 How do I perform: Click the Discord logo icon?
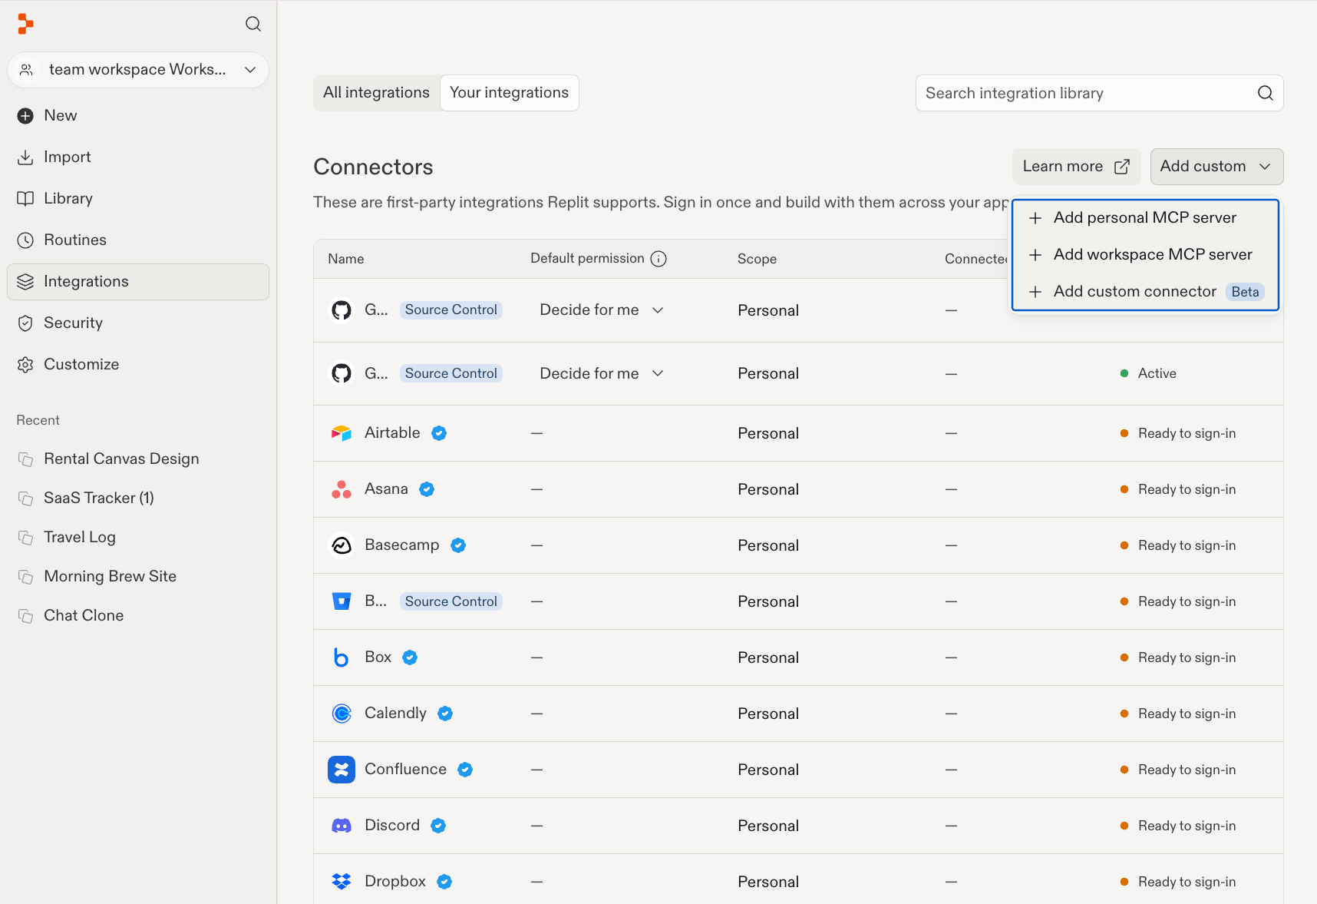[342, 826]
